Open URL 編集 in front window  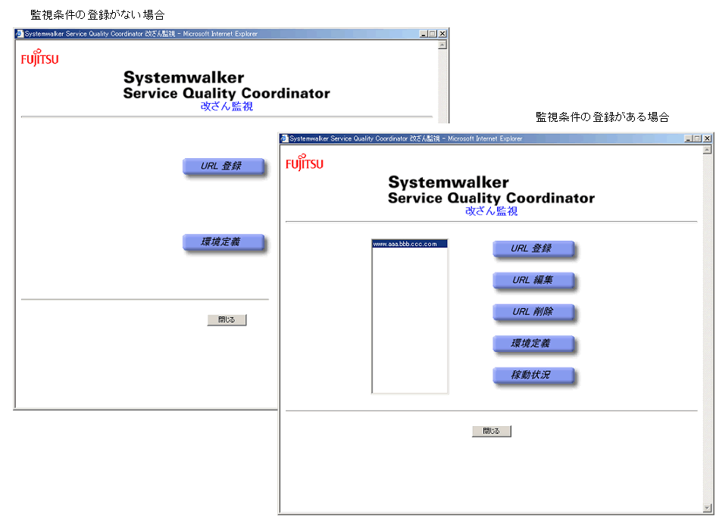coord(533,281)
